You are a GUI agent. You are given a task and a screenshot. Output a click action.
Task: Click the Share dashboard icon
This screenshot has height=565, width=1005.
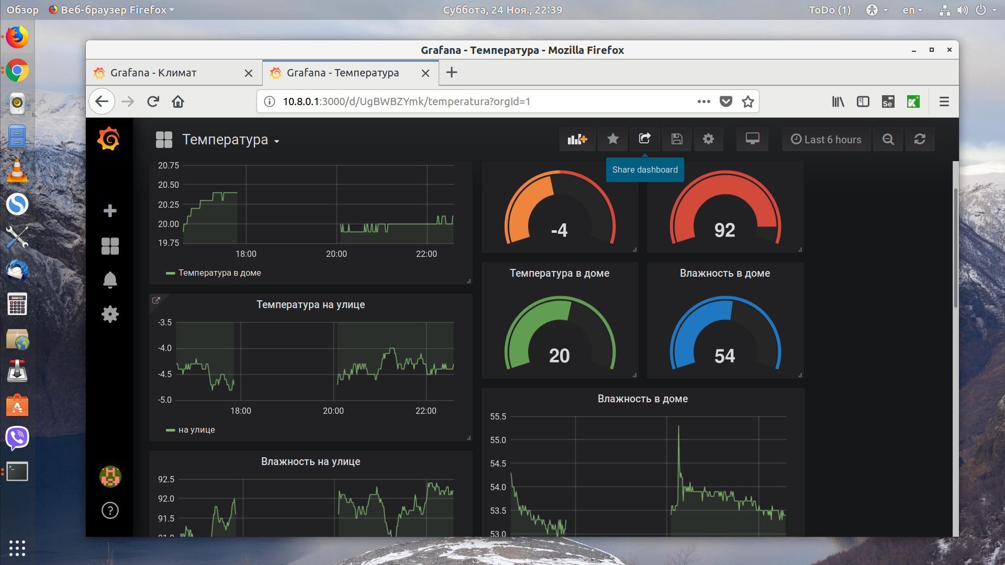(x=644, y=139)
